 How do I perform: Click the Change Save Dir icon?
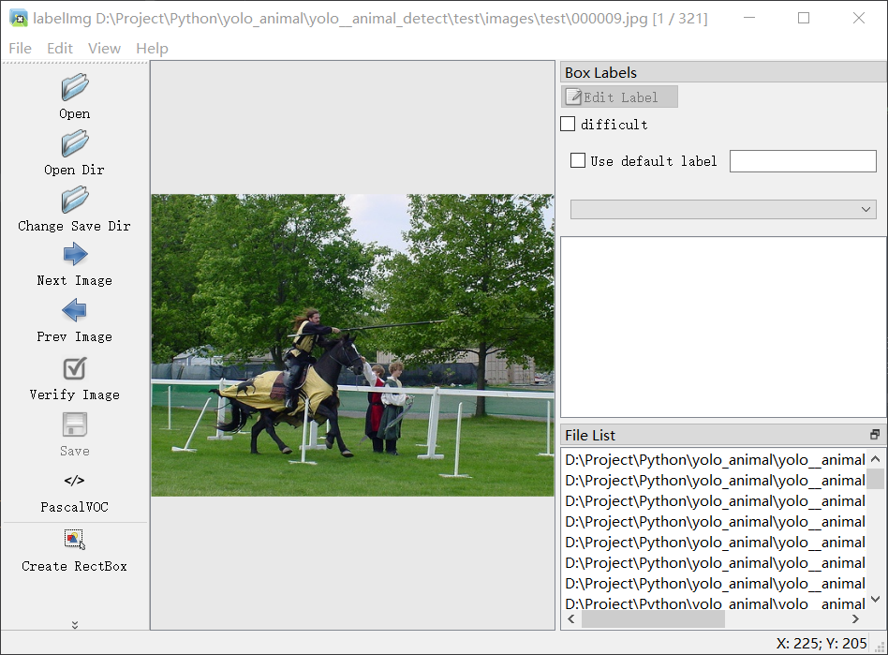coord(74,201)
